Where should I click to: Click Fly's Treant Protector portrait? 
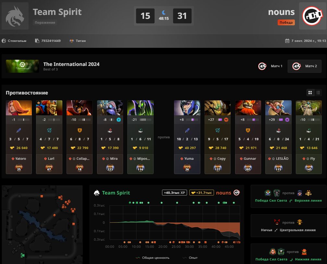point(308,108)
